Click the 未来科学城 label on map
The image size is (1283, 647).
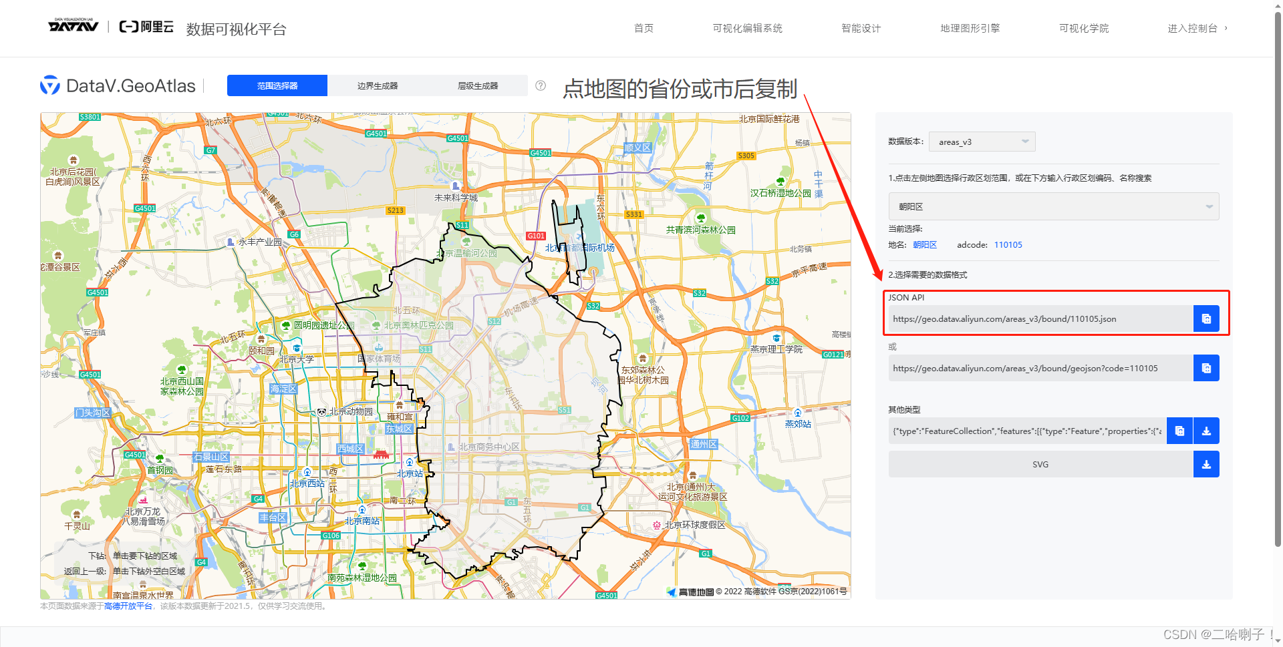pos(456,198)
